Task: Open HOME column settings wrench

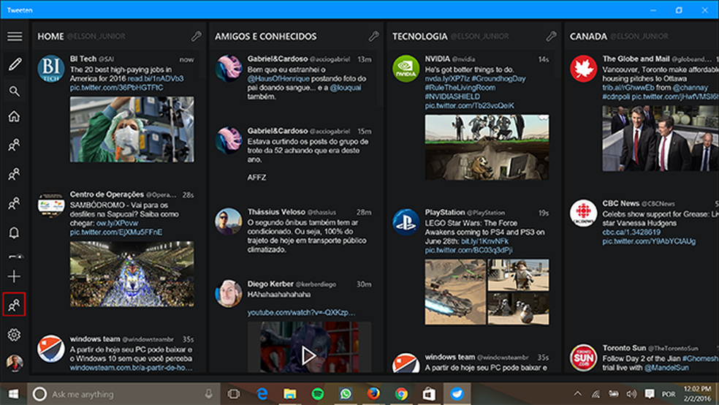Action: point(197,37)
